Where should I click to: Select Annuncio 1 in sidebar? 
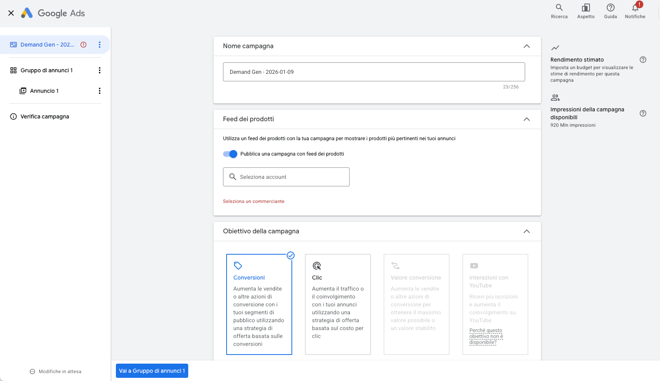(44, 91)
